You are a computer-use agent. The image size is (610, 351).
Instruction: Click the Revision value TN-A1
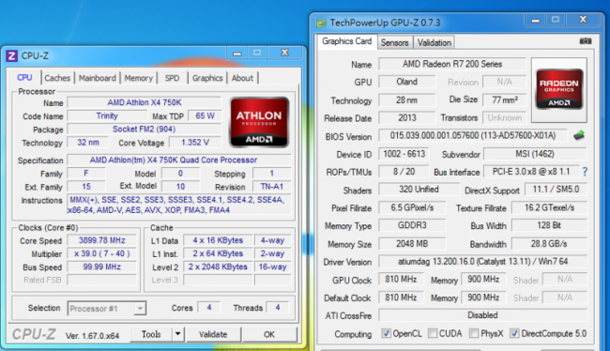click(271, 187)
